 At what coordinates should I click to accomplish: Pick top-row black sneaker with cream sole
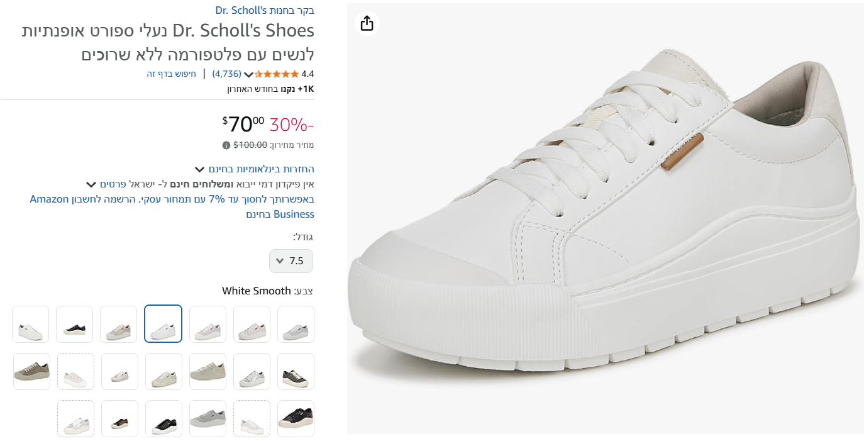coord(75,324)
